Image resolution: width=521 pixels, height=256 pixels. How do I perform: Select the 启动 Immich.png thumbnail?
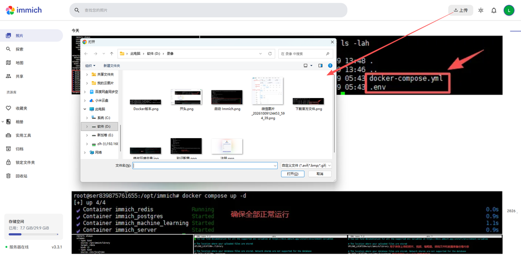227,100
